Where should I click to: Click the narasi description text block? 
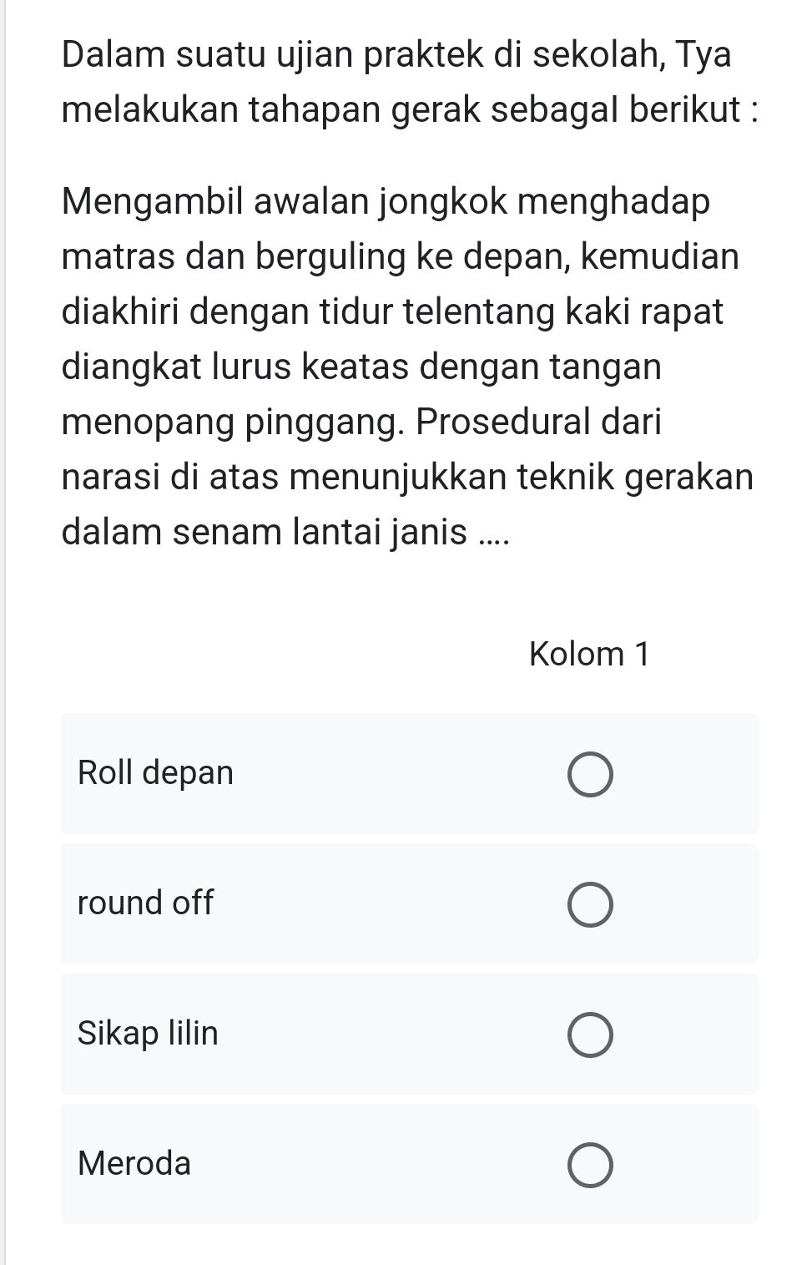401,367
